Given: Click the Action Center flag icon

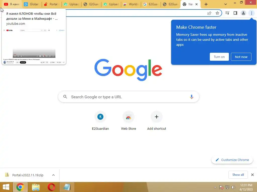Looking at the screenshot, I should pyautogui.click(x=221, y=187).
